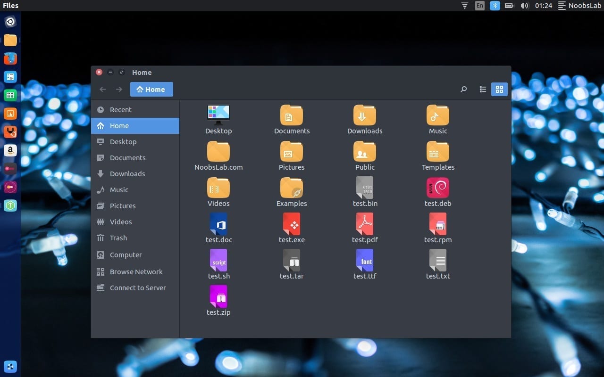
Task: Open Recent in the sidebar
Action: pyautogui.click(x=135, y=110)
